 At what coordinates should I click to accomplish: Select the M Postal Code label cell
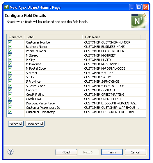click(54, 68)
